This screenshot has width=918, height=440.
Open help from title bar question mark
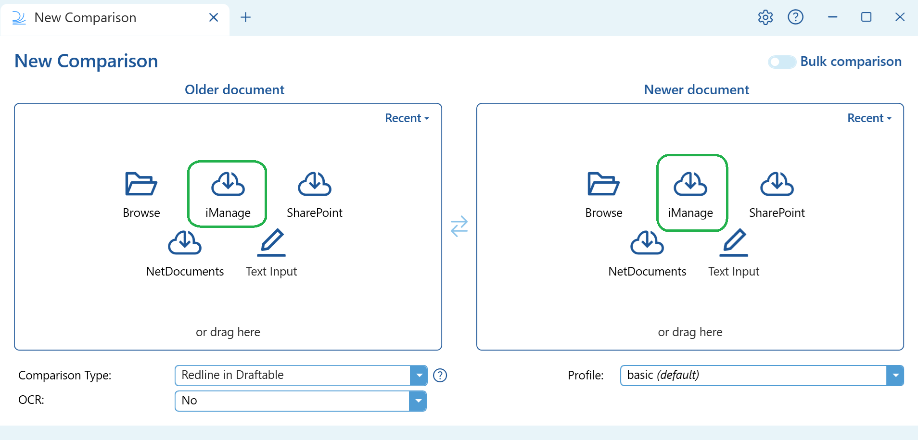point(795,17)
